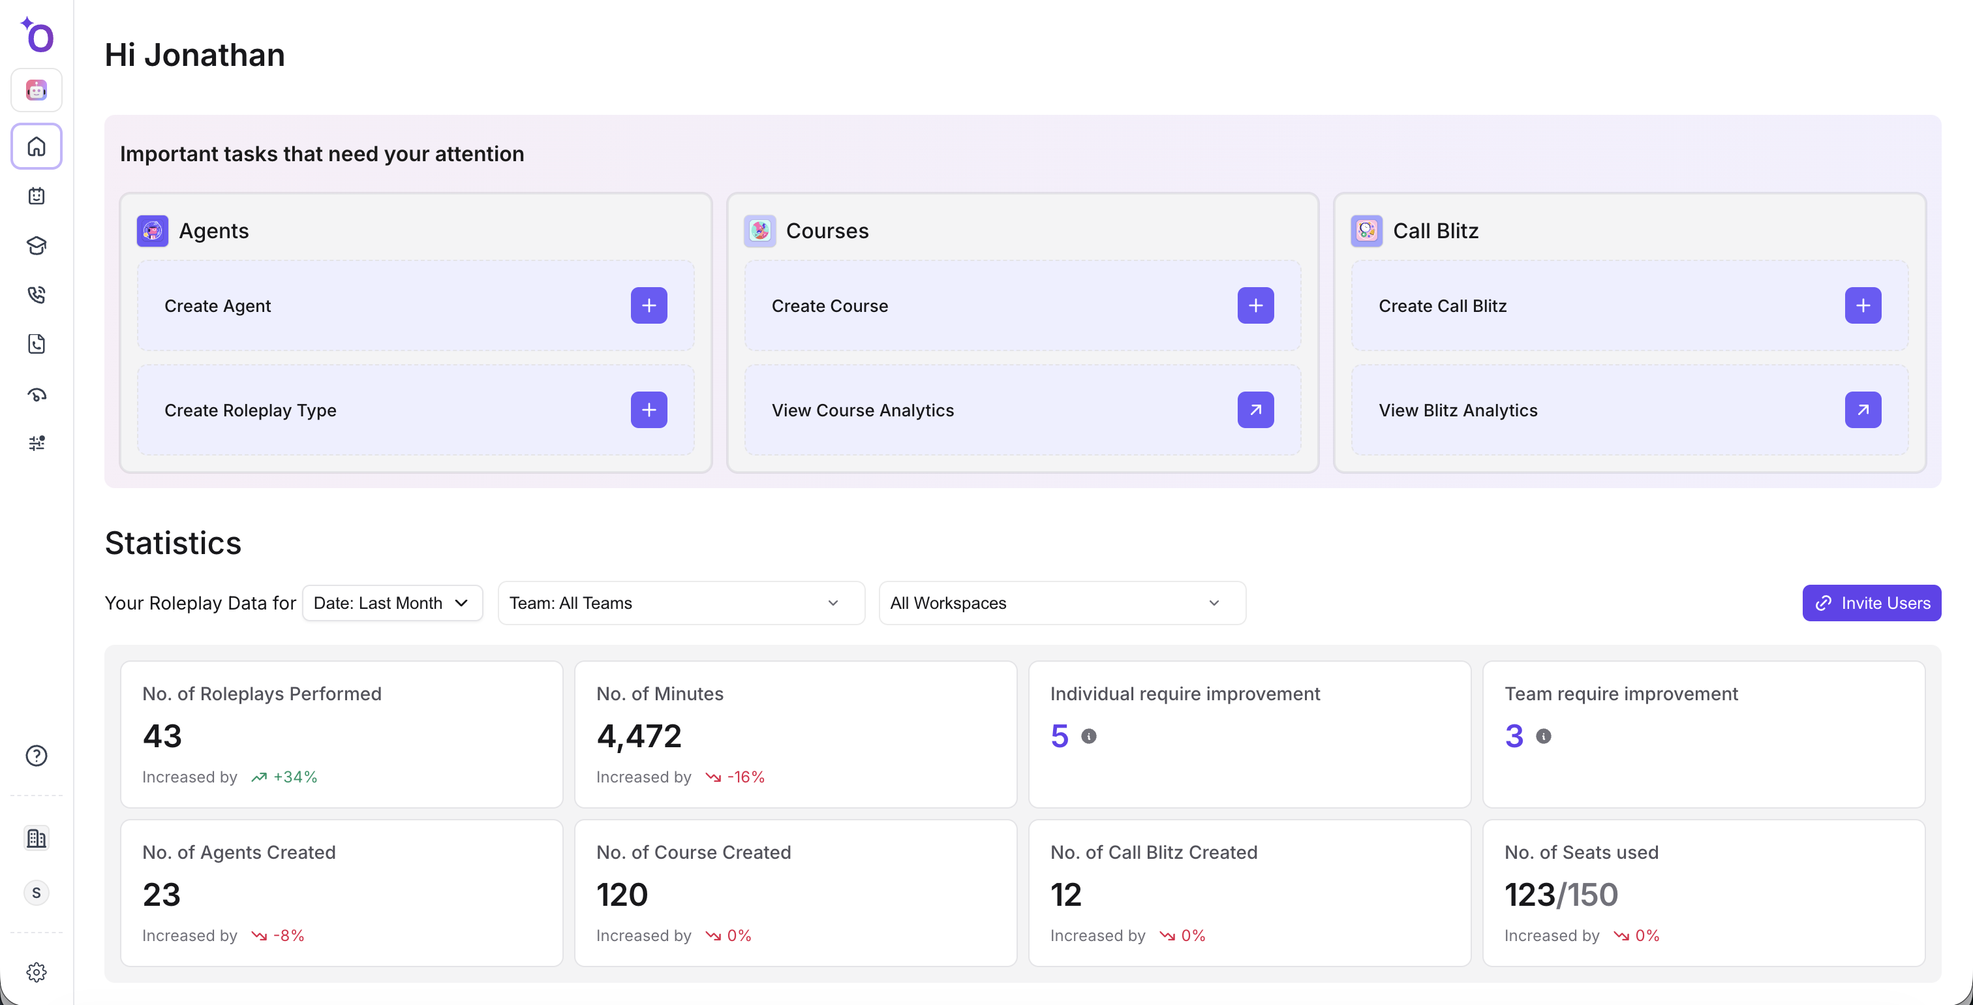The image size is (1973, 1005).
Task: Open the sliders configuration icon in sidebar
Action: pyautogui.click(x=36, y=442)
